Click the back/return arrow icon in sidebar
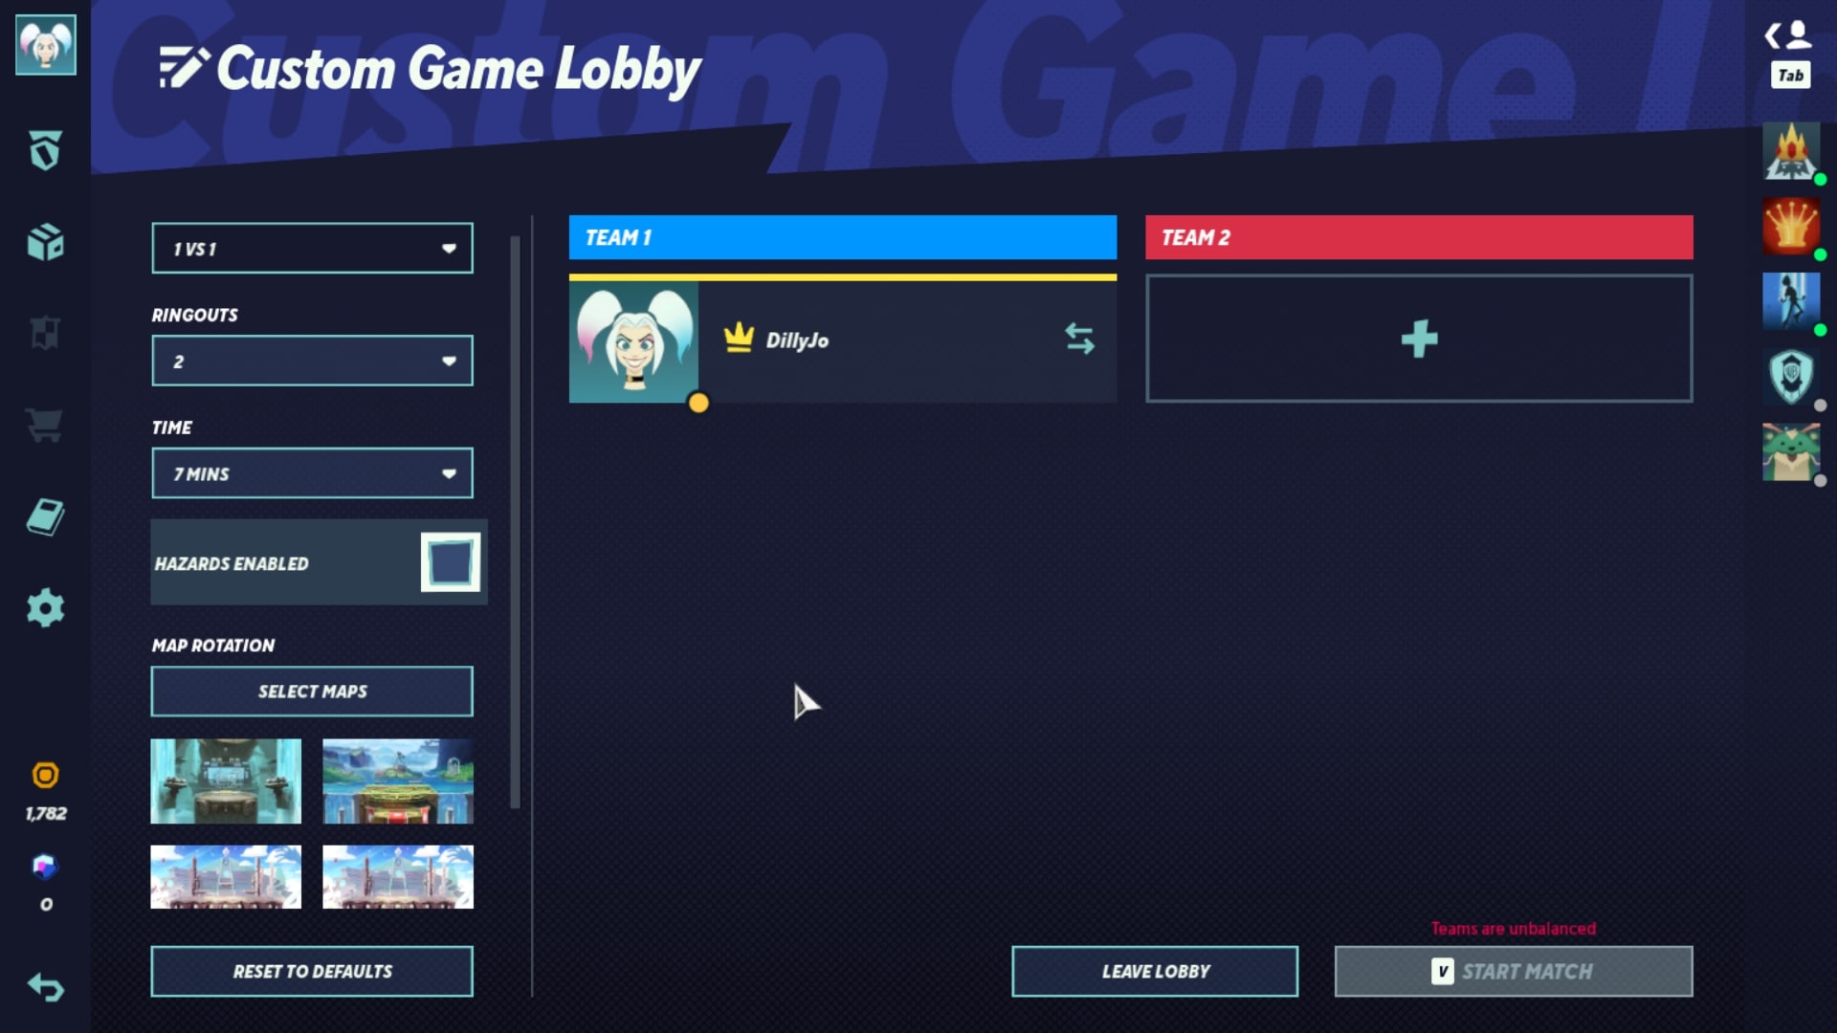This screenshot has width=1837, height=1033. (47, 988)
